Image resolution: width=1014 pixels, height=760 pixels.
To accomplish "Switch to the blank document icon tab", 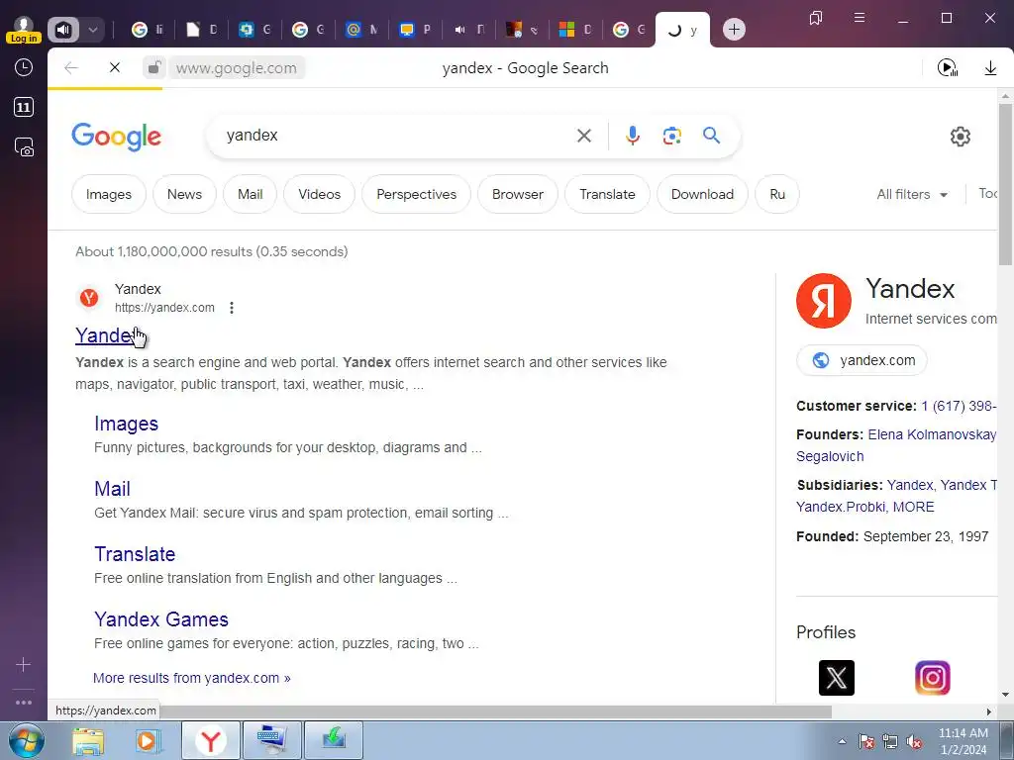I will point(201,30).
